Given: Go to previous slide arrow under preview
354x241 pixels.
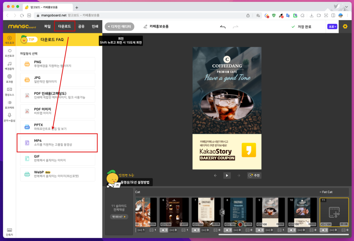Looking at the screenshot, I should [x=215, y=176].
